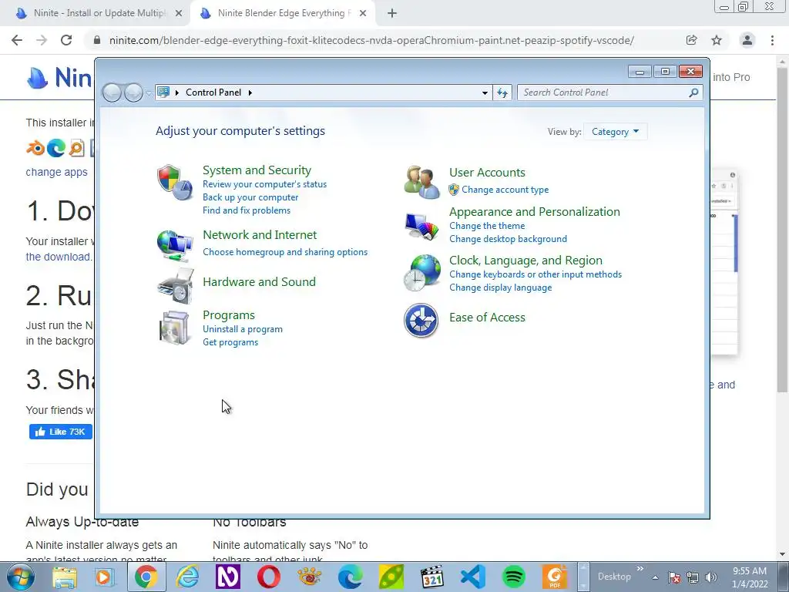Click the Ninite page vertical scrollbar

pos(782,231)
